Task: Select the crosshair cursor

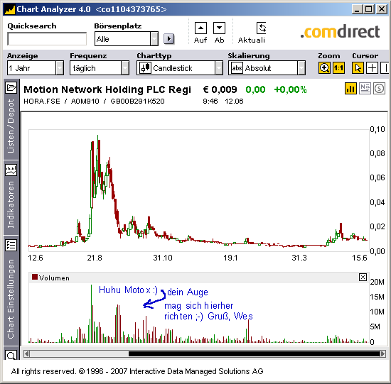Action: coord(372,68)
